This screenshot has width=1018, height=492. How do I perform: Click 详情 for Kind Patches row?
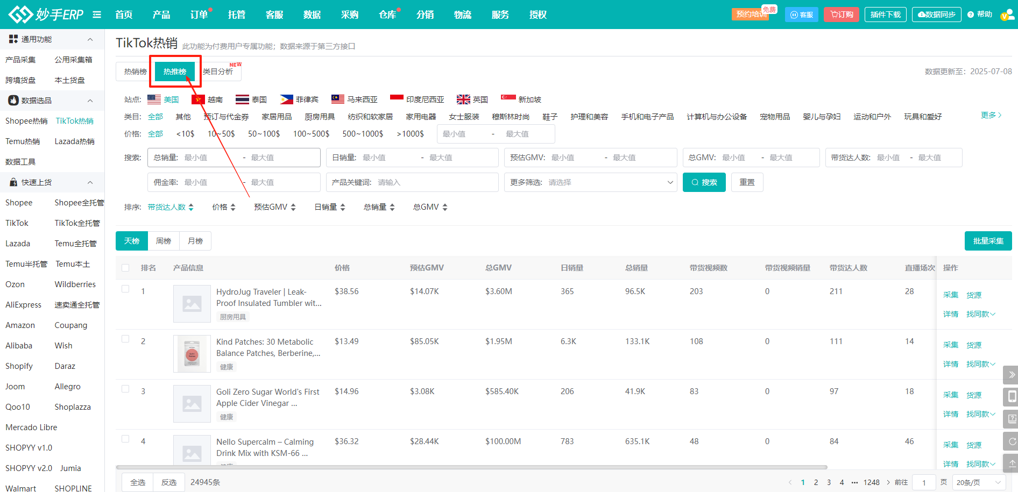coord(951,364)
